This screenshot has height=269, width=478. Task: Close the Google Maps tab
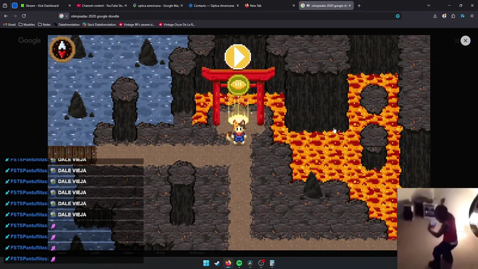(181, 6)
